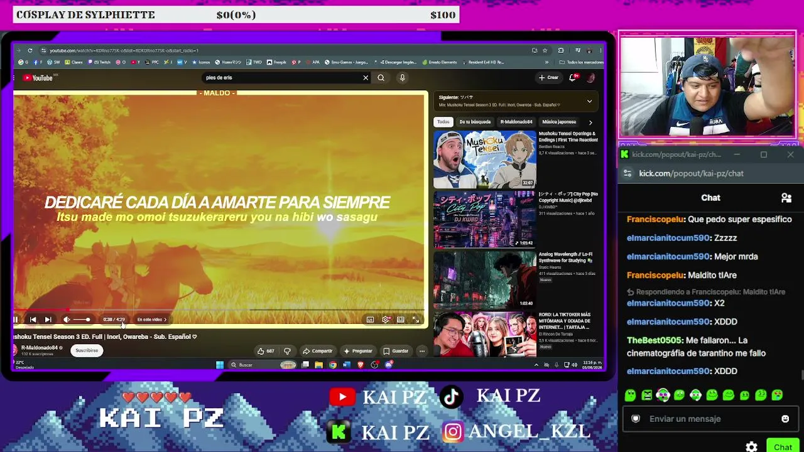Click the 'Enviar un mensaje' chat input
Image resolution: width=804 pixels, height=452 pixels.
710,419
